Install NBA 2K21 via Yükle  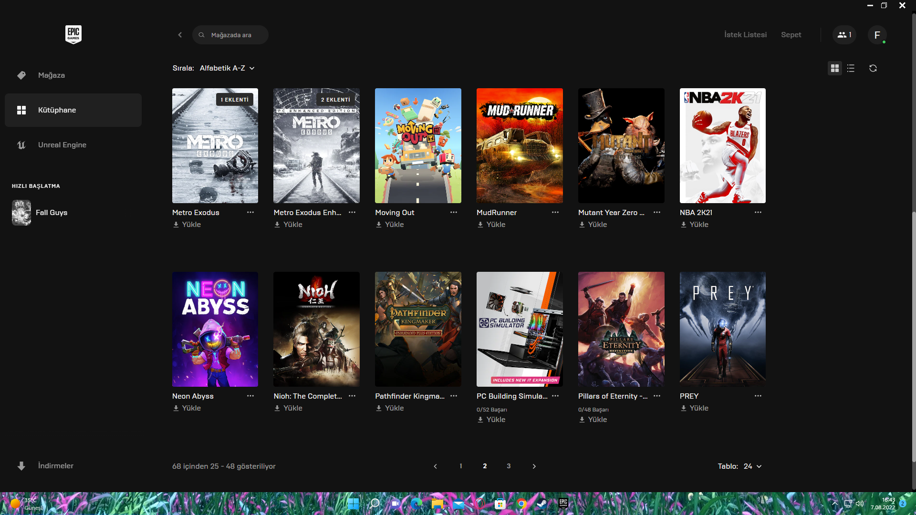click(695, 225)
